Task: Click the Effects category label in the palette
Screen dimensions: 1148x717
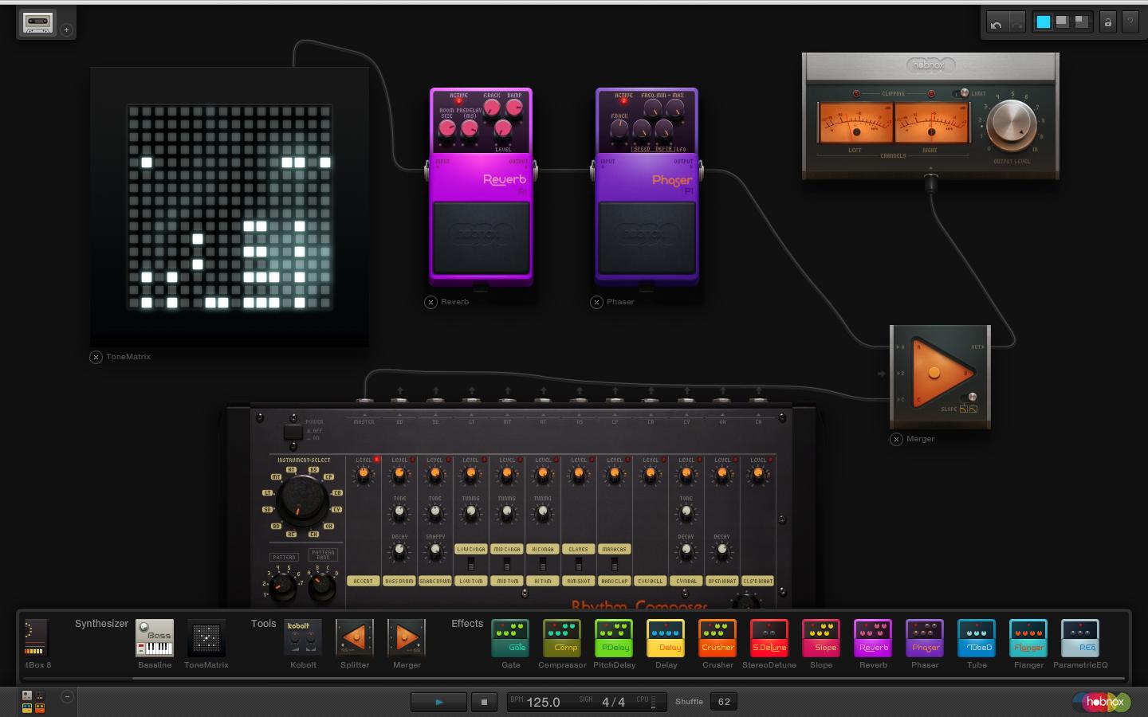Action: tap(467, 624)
